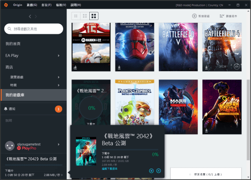Click the add game plus icon

(x=194, y=16)
